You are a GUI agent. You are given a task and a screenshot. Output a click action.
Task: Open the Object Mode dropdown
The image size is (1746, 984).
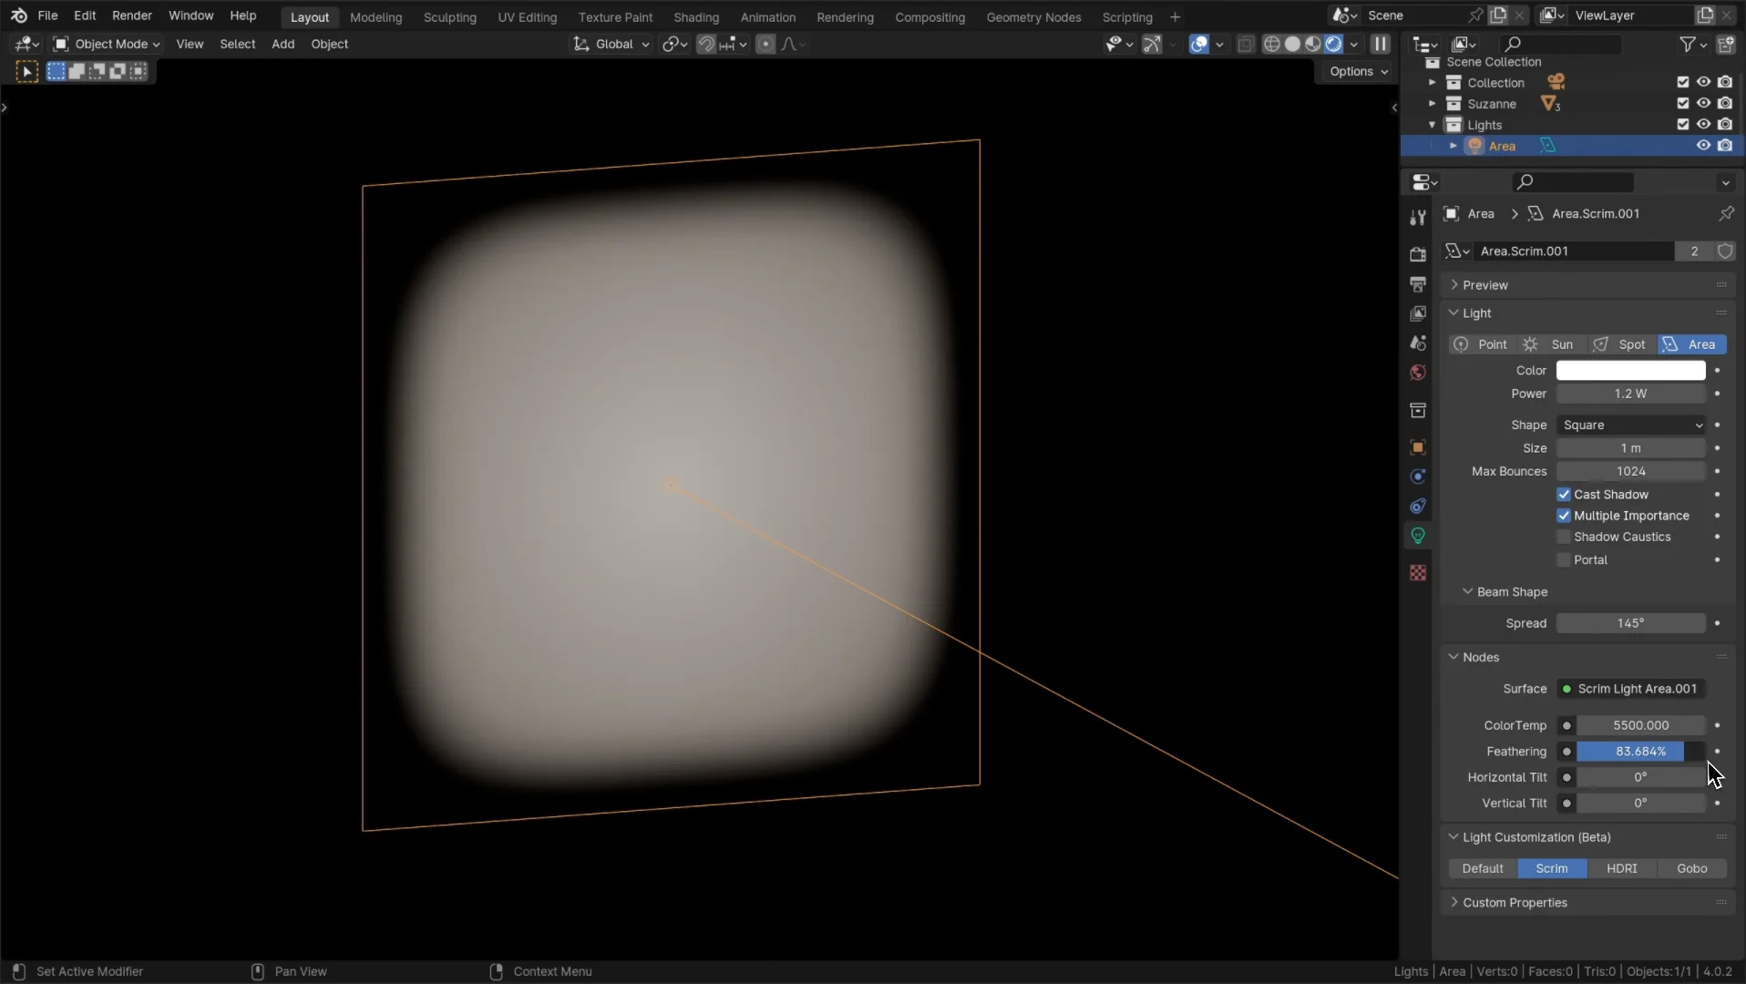pyautogui.click(x=107, y=44)
